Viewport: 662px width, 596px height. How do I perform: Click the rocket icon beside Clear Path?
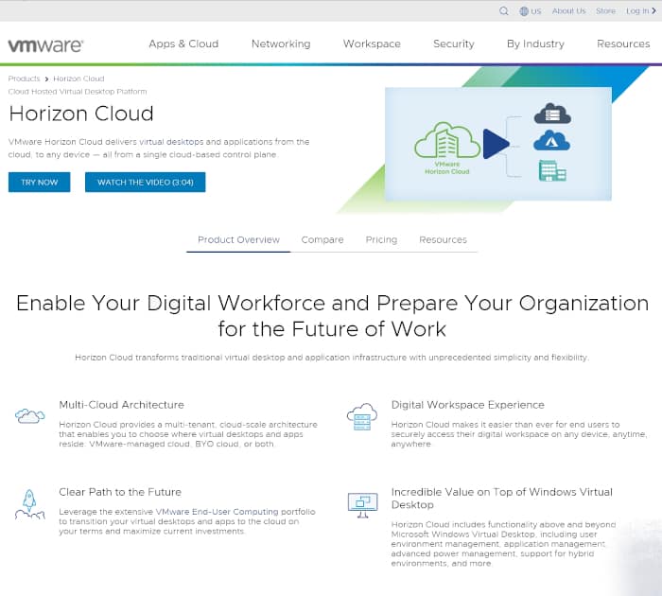[x=29, y=502]
